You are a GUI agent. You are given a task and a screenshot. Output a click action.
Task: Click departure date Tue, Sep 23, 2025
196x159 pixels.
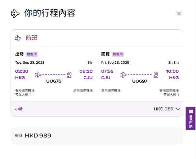pos(30,63)
